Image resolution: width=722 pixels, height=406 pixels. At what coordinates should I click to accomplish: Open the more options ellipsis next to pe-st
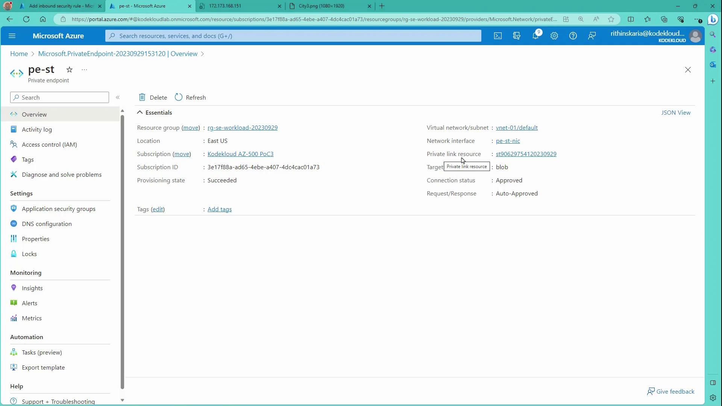(x=84, y=70)
